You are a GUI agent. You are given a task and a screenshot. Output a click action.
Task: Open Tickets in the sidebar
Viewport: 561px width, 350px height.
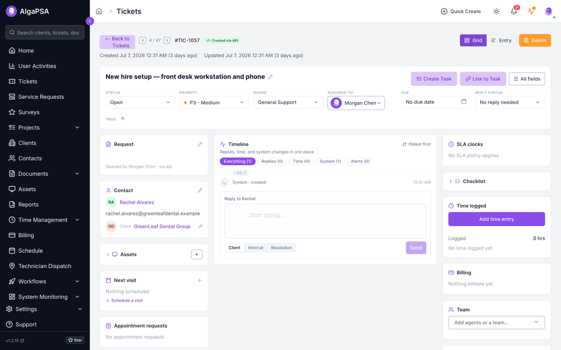pyautogui.click(x=45, y=81)
